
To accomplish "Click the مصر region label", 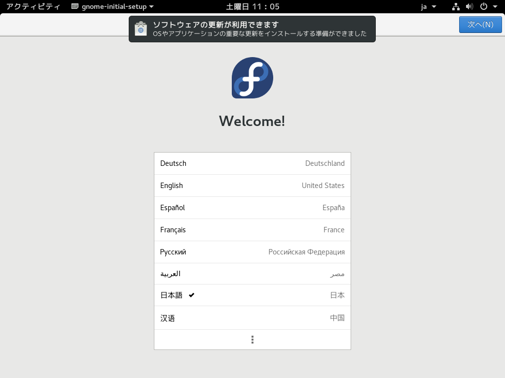I will [337, 274].
